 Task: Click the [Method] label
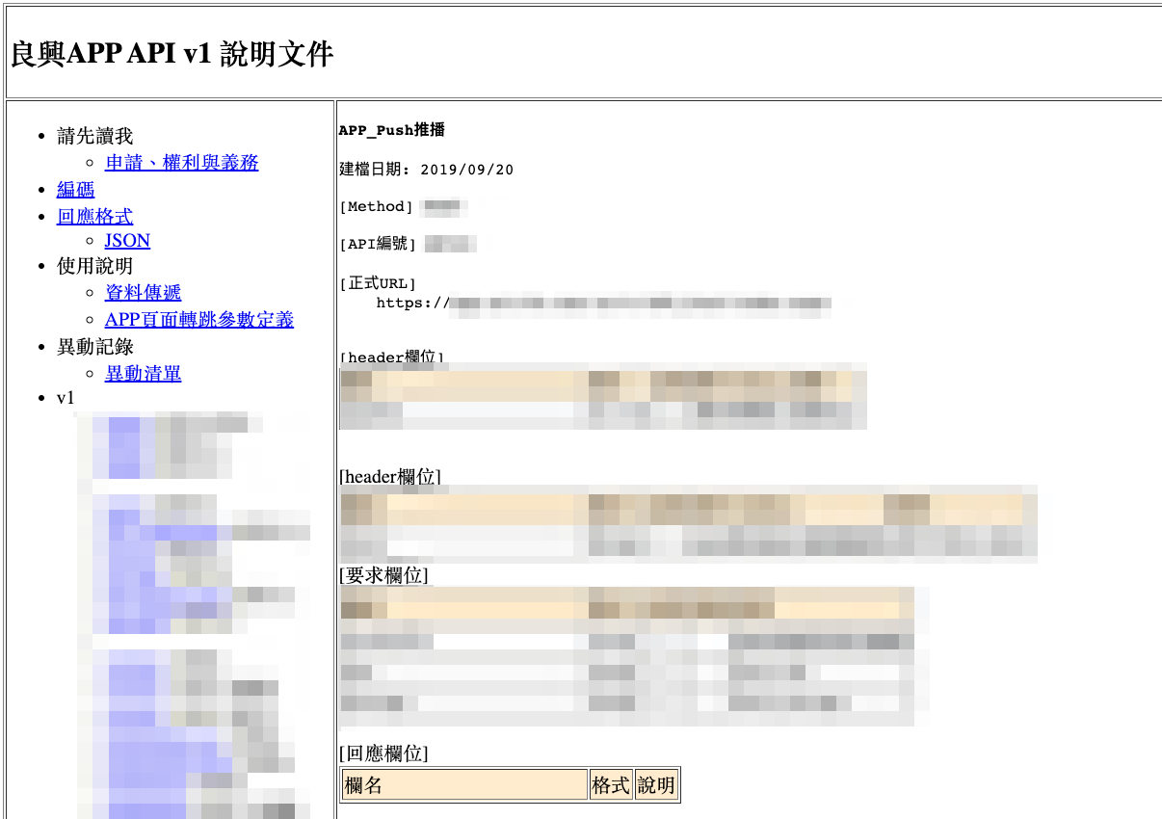click(377, 207)
